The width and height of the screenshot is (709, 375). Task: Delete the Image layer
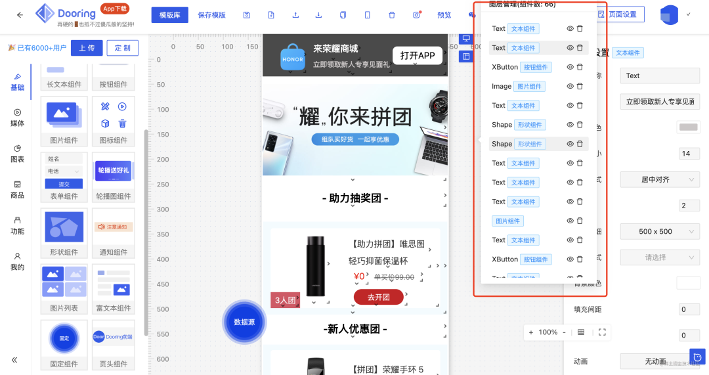tap(580, 86)
